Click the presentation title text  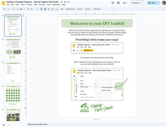click(x=32, y=2)
